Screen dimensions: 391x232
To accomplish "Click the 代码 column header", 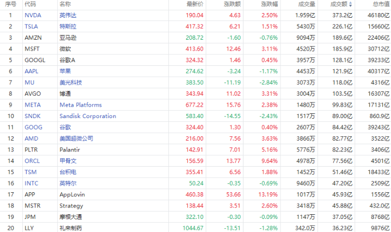I will pos(30,4).
